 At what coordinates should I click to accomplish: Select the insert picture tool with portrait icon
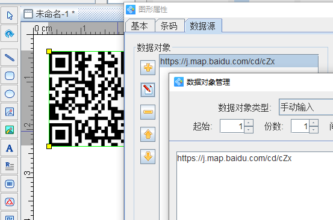point(10,111)
